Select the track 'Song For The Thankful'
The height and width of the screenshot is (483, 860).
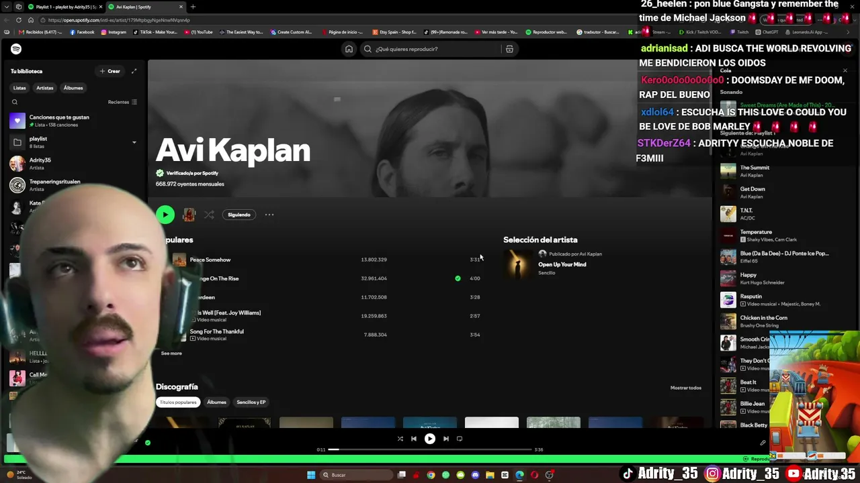(217, 331)
